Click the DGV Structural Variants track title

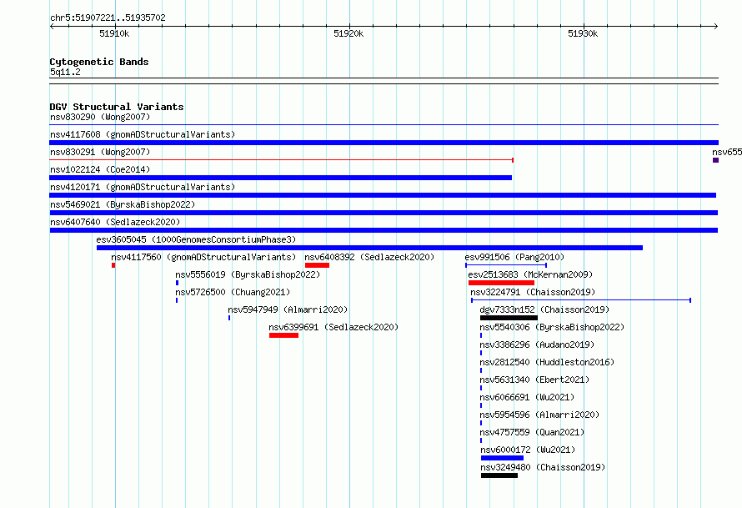point(117,107)
